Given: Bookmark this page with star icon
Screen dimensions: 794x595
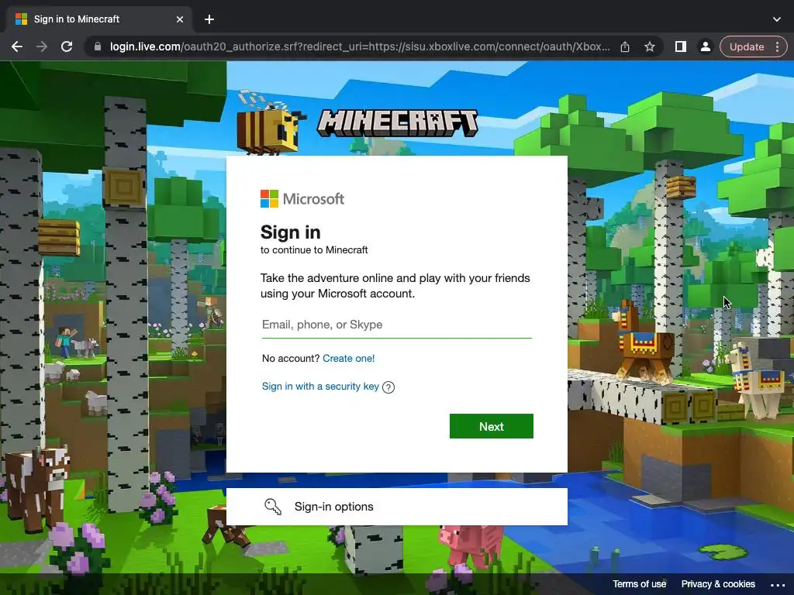Looking at the screenshot, I should click(x=650, y=46).
